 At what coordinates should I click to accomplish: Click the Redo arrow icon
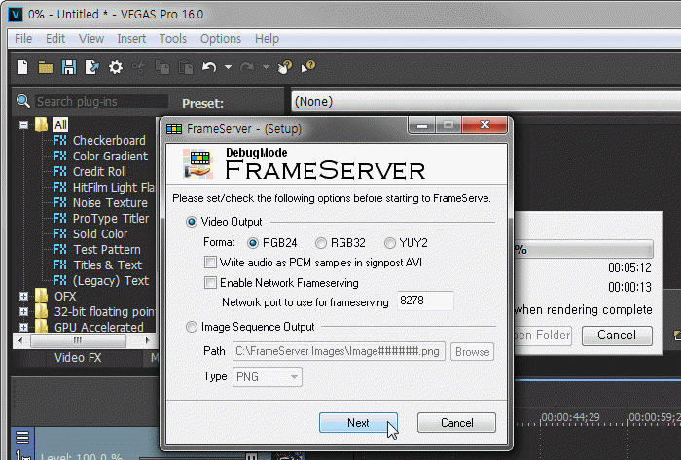click(247, 67)
